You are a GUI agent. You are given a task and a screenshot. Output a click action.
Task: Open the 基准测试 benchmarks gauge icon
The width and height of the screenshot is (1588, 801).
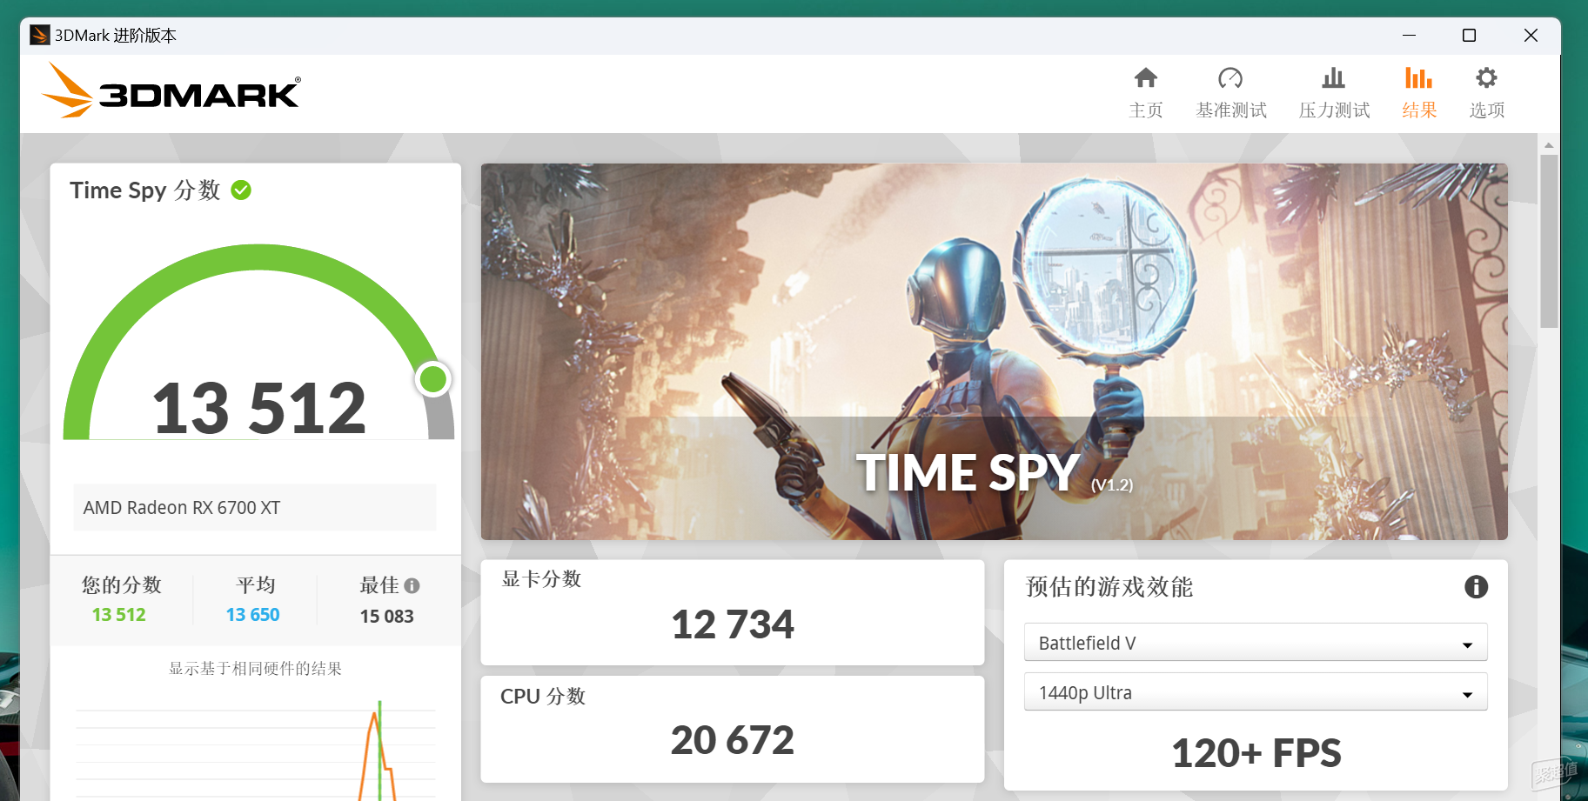tap(1230, 78)
